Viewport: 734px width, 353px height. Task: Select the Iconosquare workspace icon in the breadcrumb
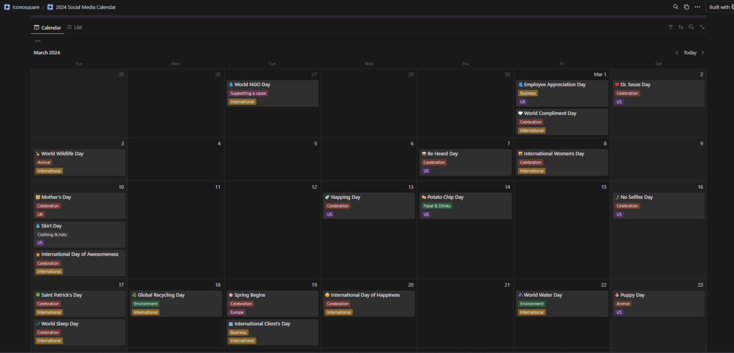coord(6,7)
